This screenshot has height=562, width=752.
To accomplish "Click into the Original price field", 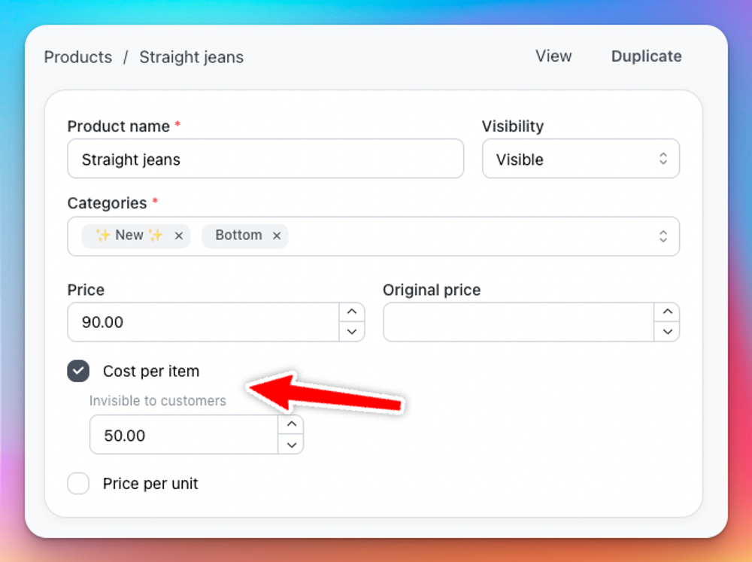I will click(x=519, y=322).
